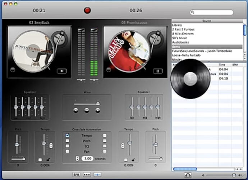This screenshot has height=180, width=248.
Task: Center the crossfader with the Mixer middle button
Action: tap(87, 110)
